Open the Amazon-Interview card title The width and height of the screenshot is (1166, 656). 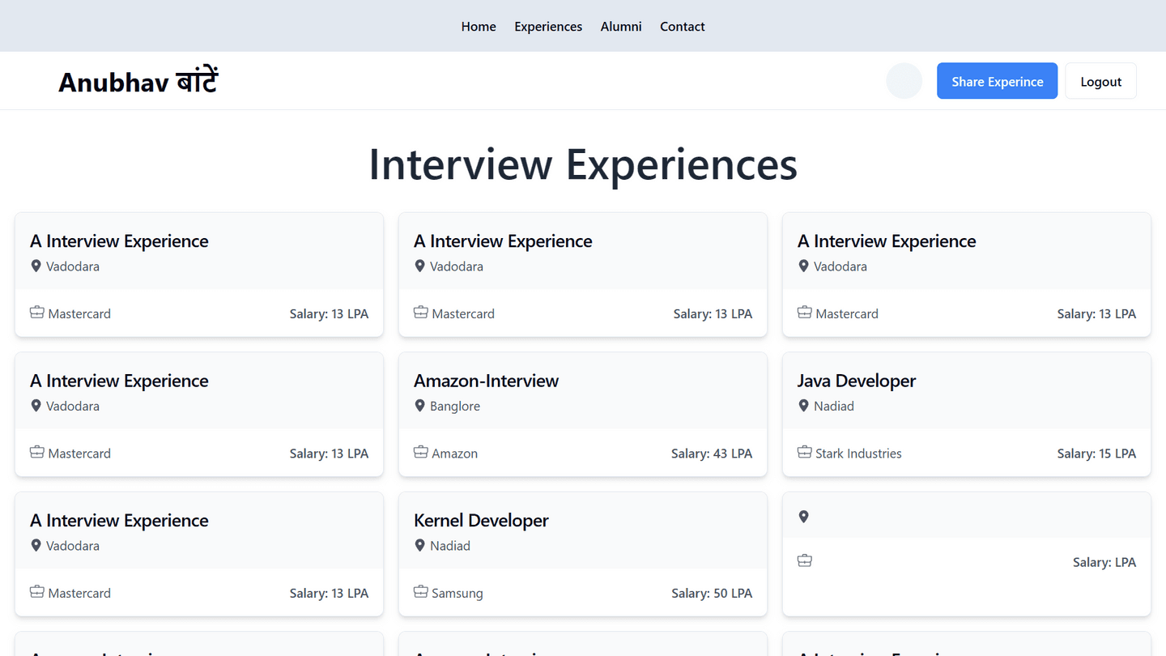point(486,381)
